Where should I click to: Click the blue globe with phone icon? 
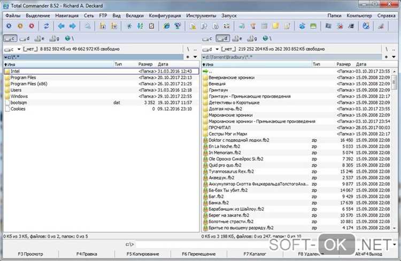tap(366, 26)
